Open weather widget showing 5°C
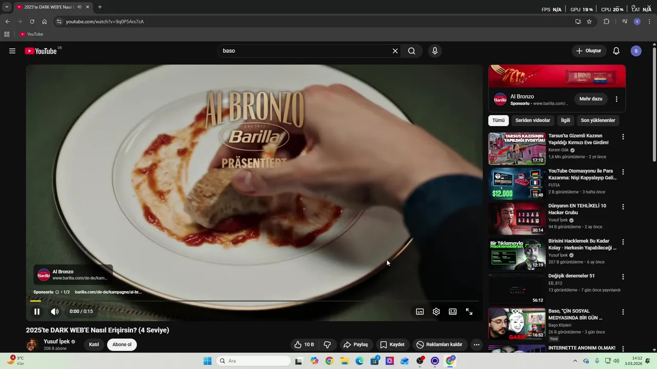This screenshot has height=369, width=657. click(x=15, y=361)
